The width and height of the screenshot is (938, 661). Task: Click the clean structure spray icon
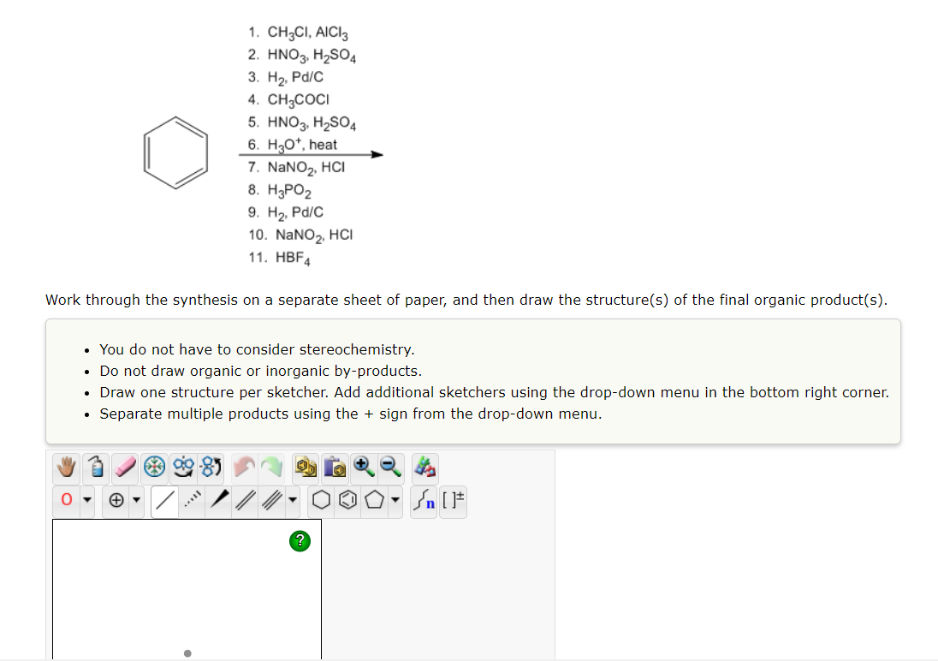pyautogui.click(x=96, y=467)
